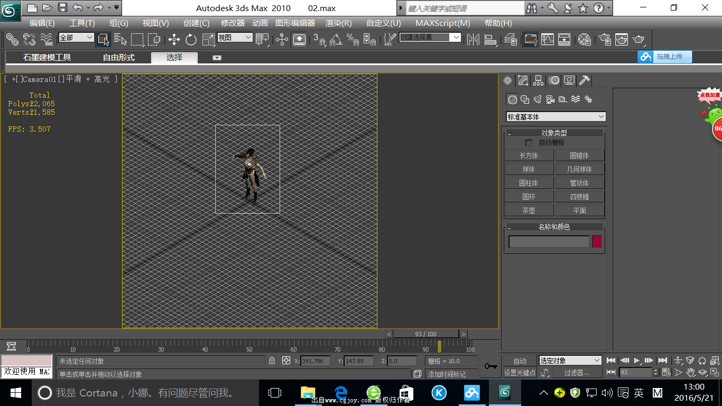Select the Space Warps category icon
722x406 pixels.
(x=576, y=99)
